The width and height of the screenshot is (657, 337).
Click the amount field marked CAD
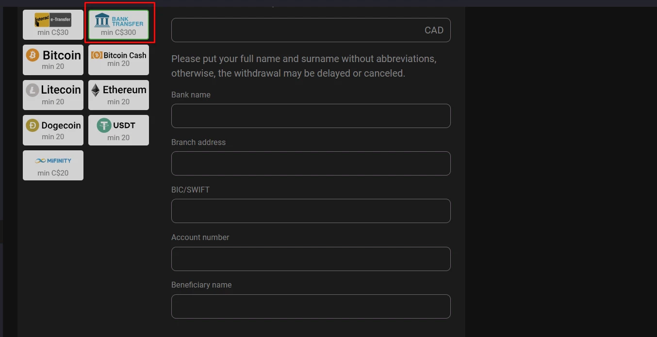click(311, 30)
